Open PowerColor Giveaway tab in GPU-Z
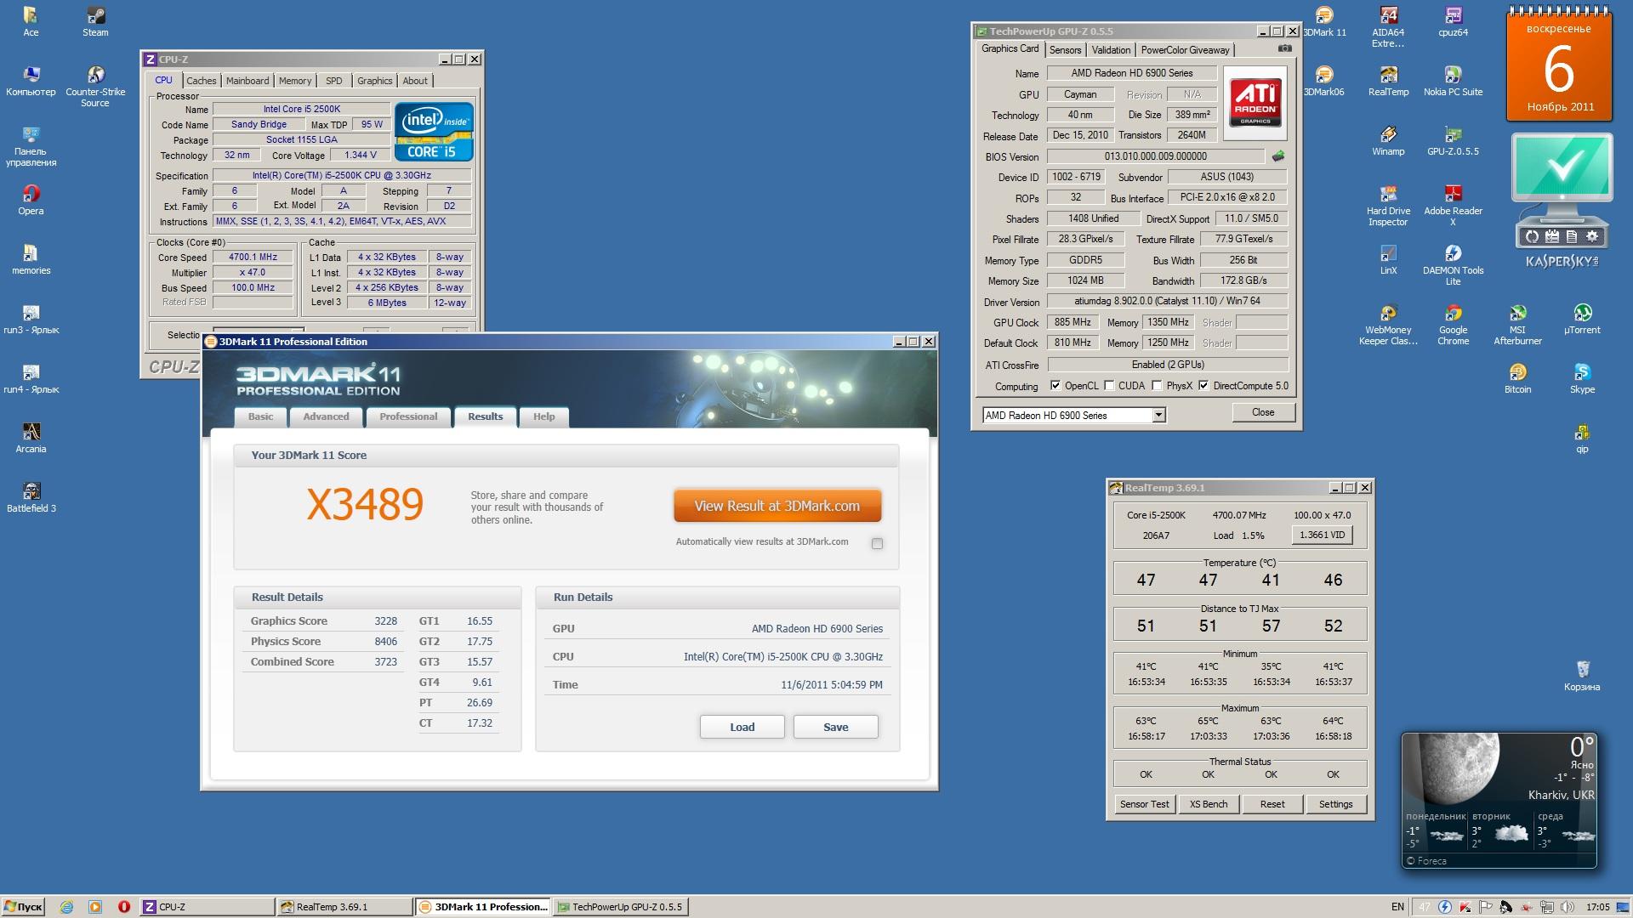This screenshot has width=1633, height=918. tap(1185, 50)
